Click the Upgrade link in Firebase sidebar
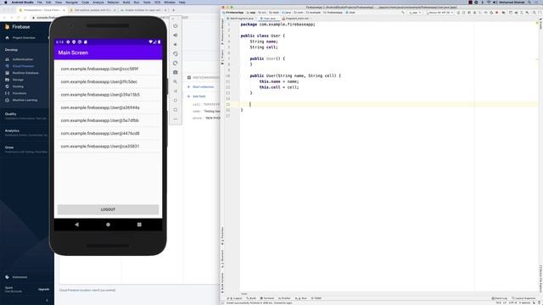 click(43, 289)
